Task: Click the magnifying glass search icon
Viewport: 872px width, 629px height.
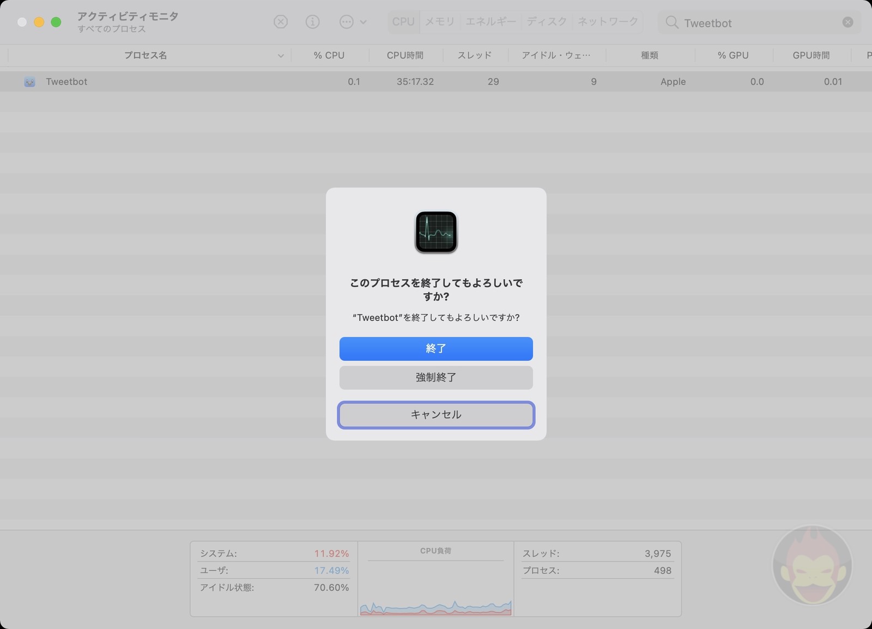Action: click(672, 22)
